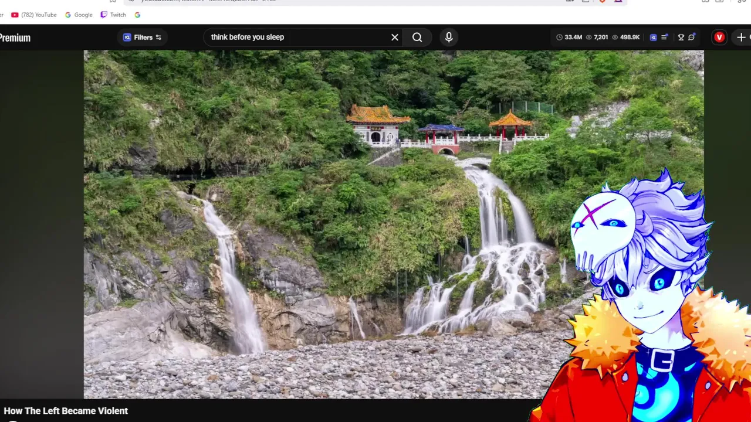Click the YouTube Premium logo

coord(15,38)
